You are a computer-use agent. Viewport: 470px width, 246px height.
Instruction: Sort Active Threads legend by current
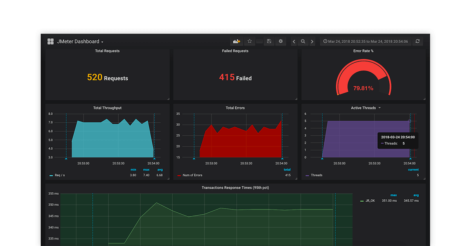(413, 170)
